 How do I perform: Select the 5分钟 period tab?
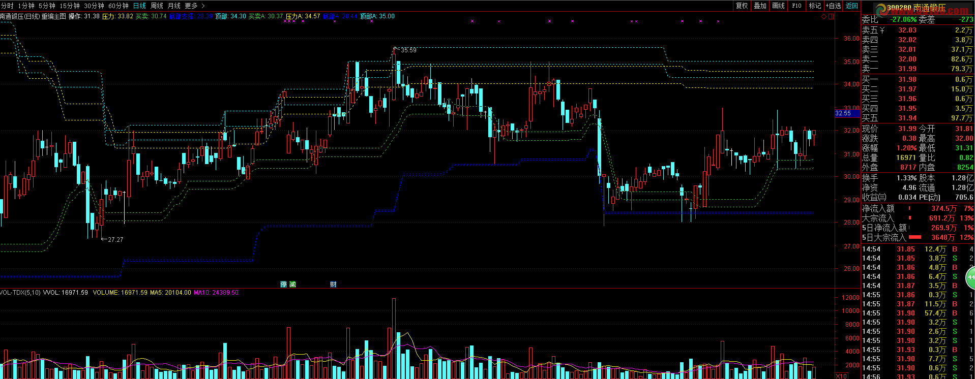[47, 6]
